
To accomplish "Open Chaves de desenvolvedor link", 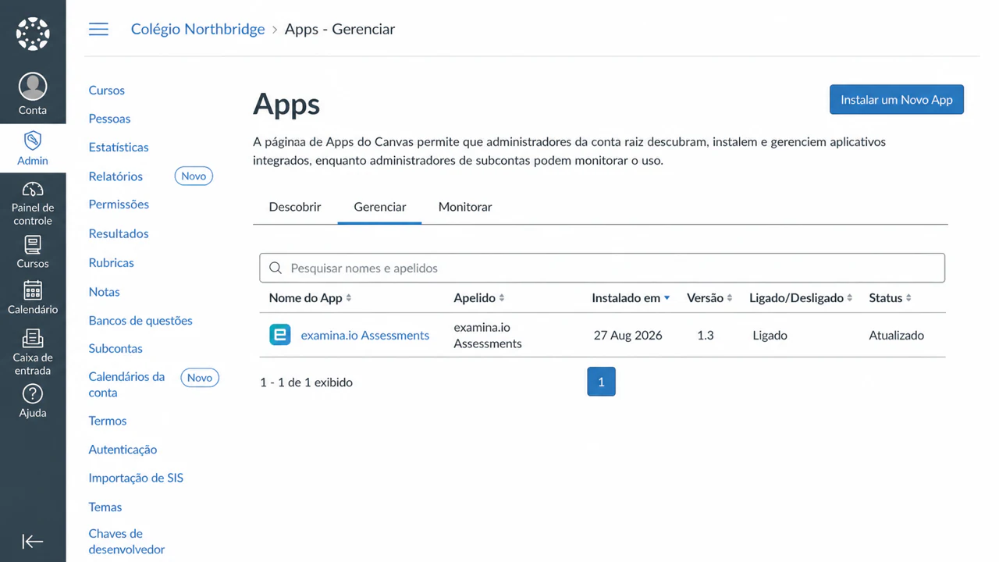I will pyautogui.click(x=126, y=542).
